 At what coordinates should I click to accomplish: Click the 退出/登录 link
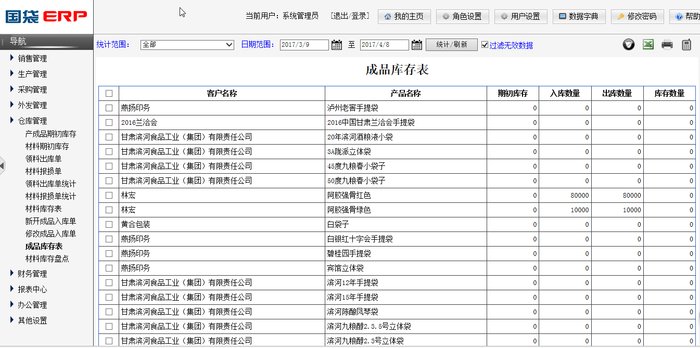pos(350,16)
